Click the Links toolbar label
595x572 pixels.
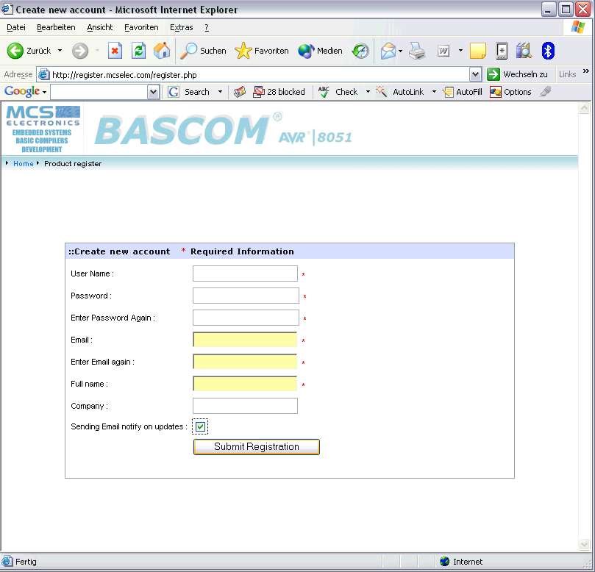pos(567,74)
